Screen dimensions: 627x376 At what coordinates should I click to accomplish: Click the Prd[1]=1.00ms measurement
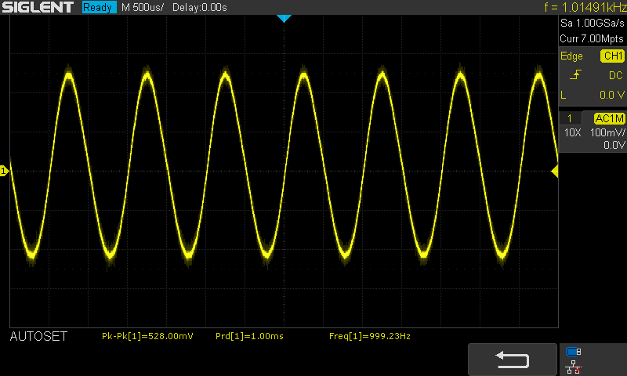249,336
